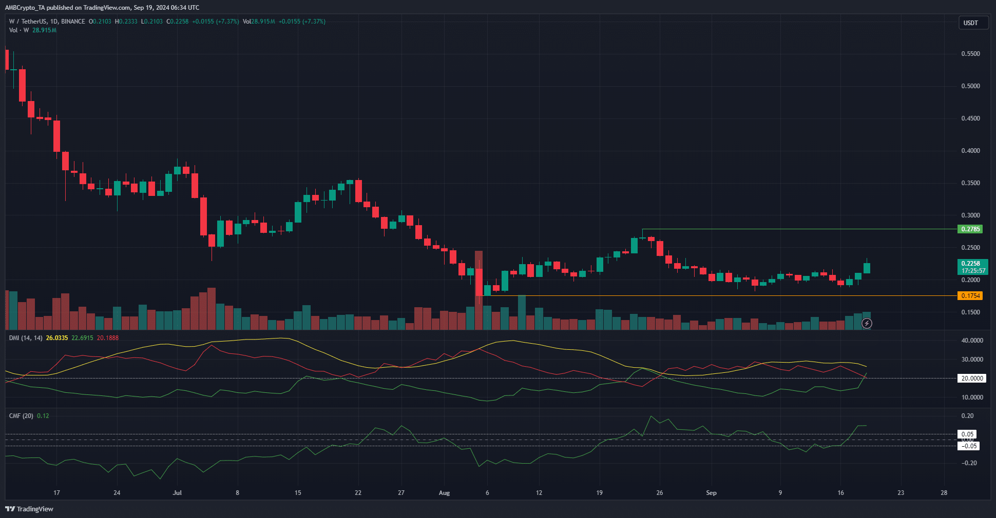Click the 40.0000 DMI scale value

click(x=972, y=341)
